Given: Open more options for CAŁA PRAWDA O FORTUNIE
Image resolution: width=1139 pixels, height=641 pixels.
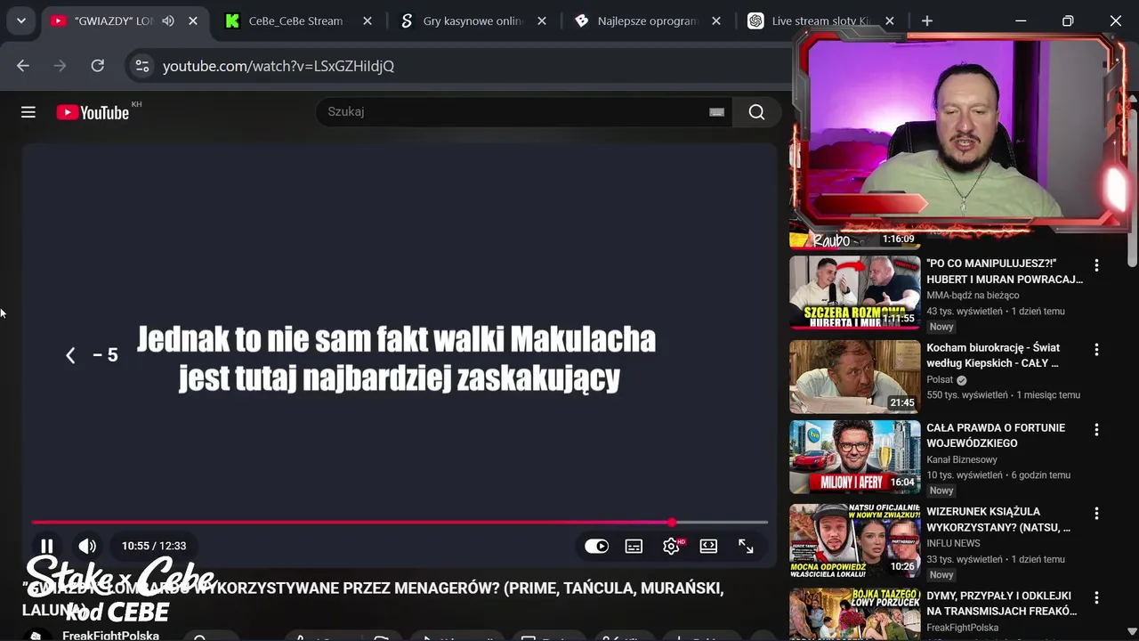Looking at the screenshot, I should [1096, 430].
